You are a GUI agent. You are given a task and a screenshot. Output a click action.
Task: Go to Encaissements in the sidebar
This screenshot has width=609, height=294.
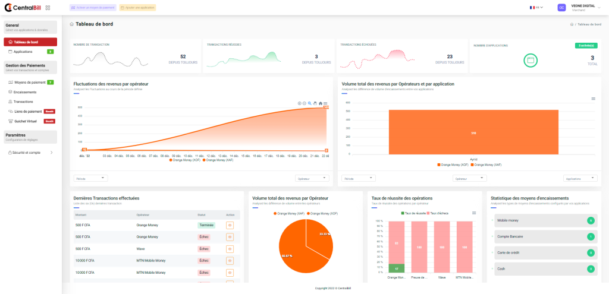coord(25,92)
